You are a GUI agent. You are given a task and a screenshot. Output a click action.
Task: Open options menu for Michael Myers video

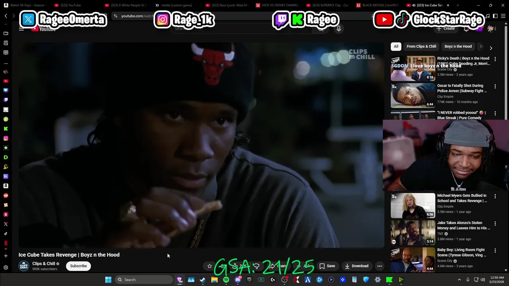[x=495, y=196]
